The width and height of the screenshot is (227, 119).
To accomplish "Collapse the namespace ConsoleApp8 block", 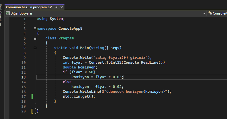I will [x=35, y=29].
